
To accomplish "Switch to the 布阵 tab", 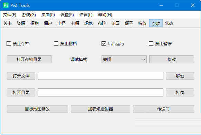I will pos(102,23).
